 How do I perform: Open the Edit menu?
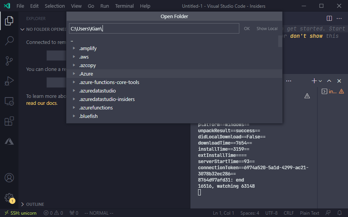tap(34, 6)
